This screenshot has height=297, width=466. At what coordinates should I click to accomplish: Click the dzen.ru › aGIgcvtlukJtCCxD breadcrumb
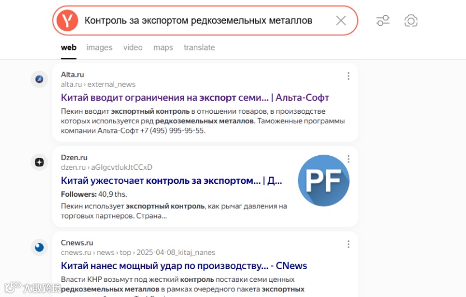[106, 168]
